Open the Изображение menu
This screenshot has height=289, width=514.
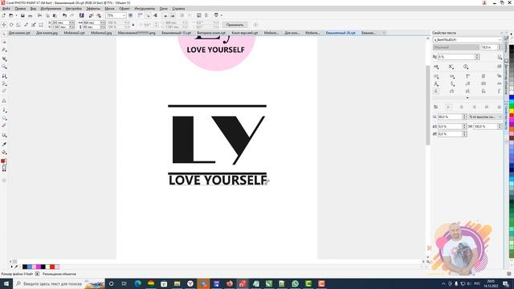click(x=51, y=9)
